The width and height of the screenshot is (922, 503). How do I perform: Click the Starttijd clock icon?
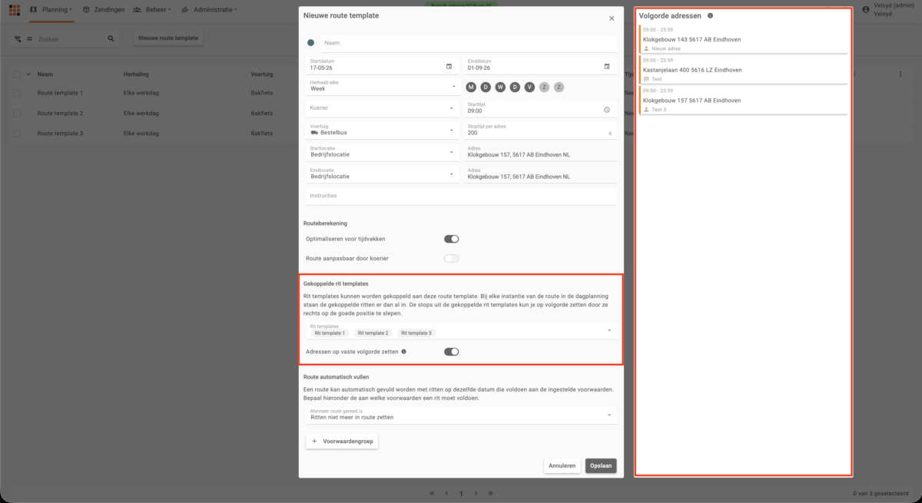tap(607, 110)
